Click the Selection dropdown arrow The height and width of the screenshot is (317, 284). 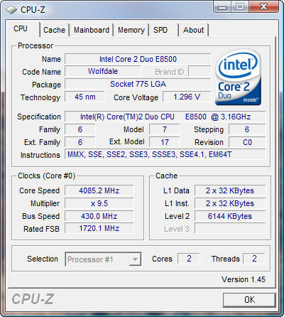(x=135, y=259)
